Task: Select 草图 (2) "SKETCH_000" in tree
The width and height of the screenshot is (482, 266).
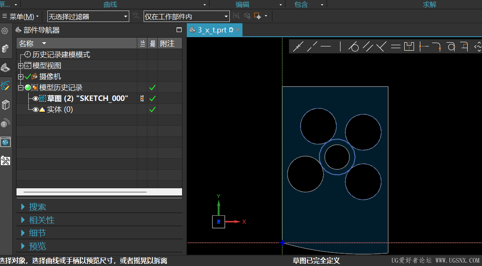Action: (87, 99)
